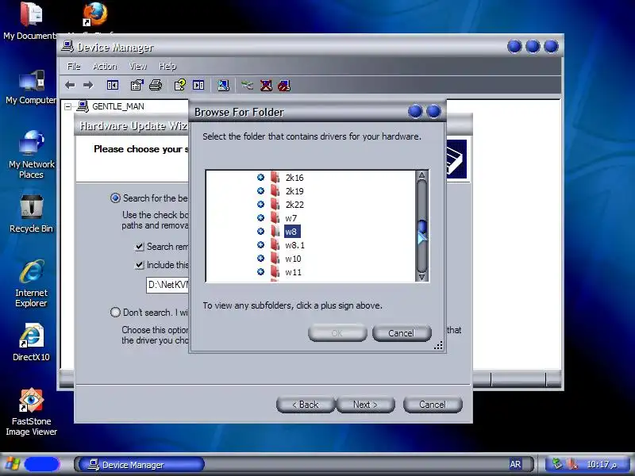
Task: Open Mozilla Firefox desktop shortcut
Action: [x=95, y=14]
